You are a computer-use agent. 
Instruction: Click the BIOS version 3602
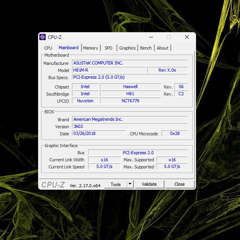point(130,126)
